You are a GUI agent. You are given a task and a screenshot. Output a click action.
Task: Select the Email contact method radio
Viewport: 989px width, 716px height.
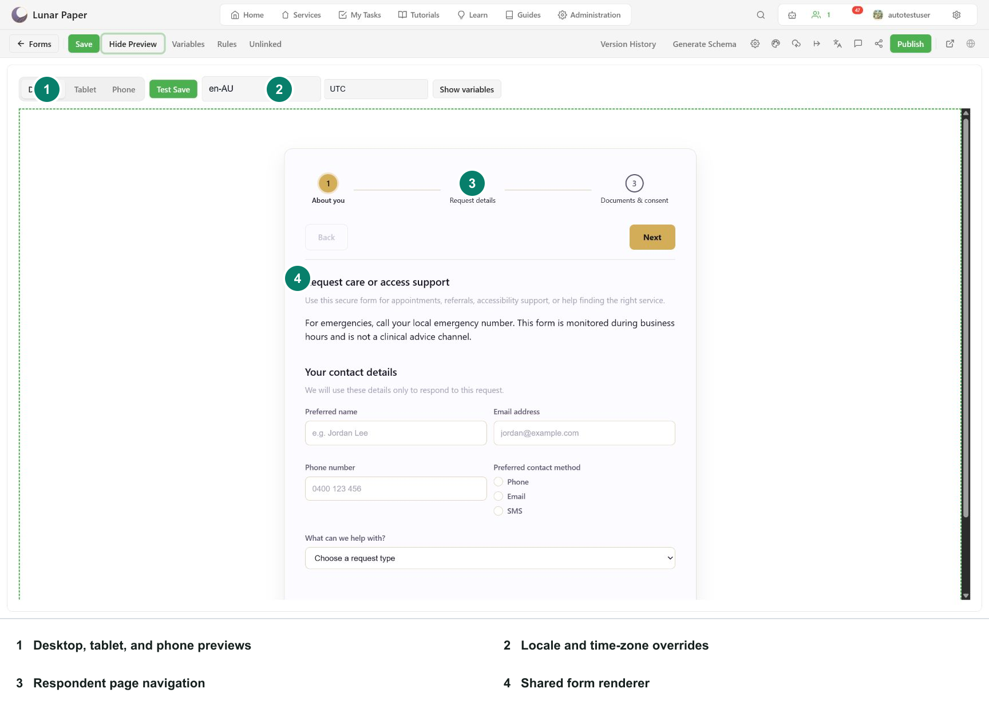[x=499, y=496]
